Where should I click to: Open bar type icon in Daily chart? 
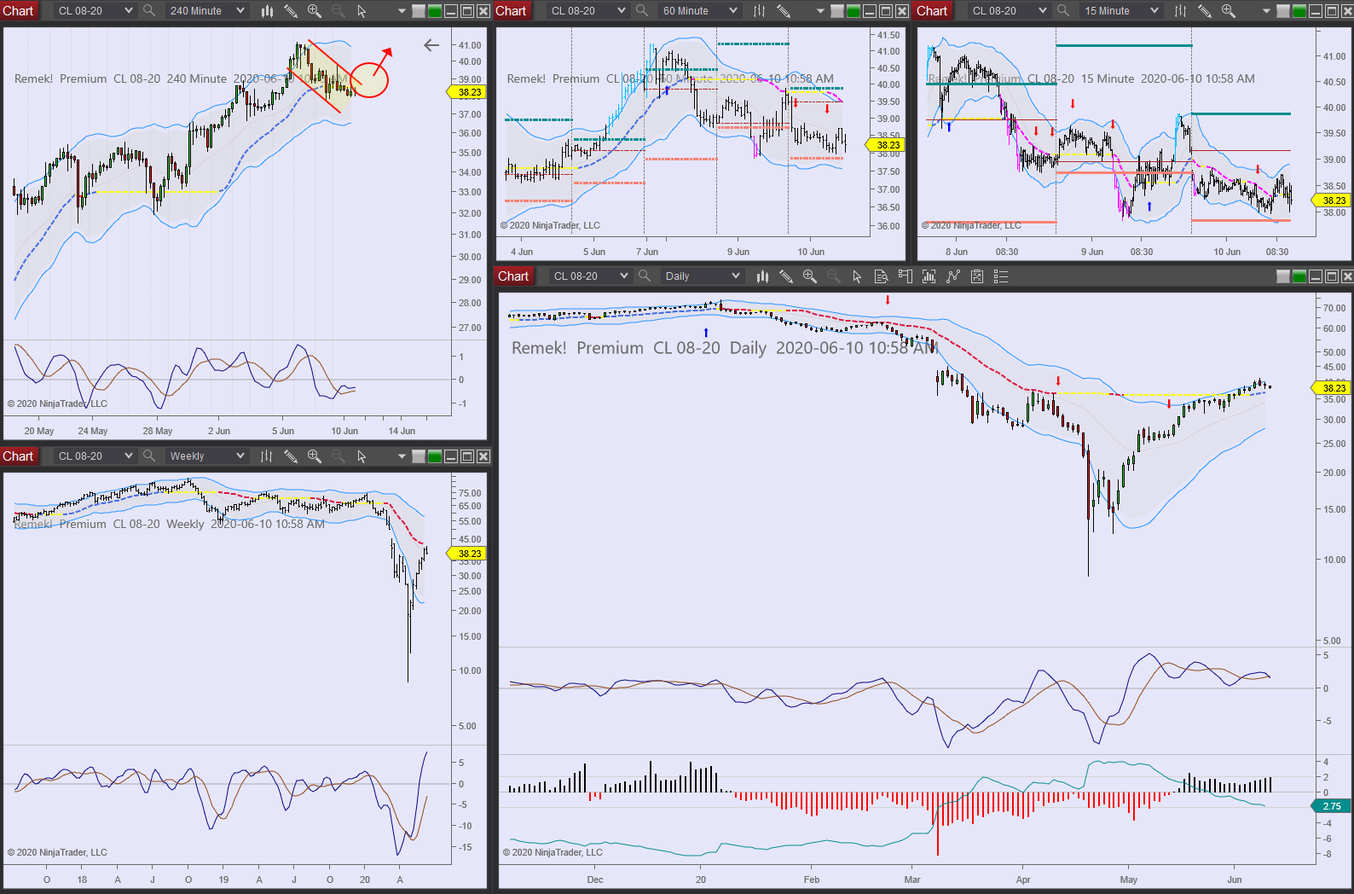coord(762,276)
